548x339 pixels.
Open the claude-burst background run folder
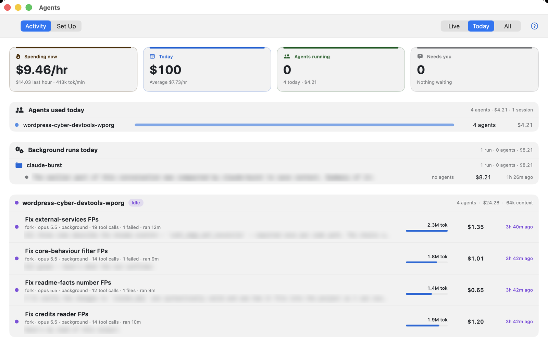pos(274,165)
